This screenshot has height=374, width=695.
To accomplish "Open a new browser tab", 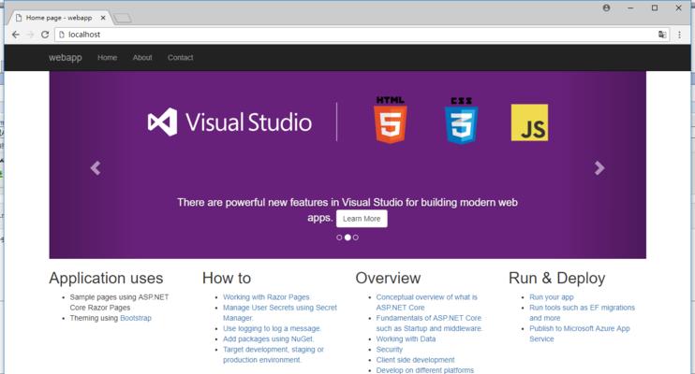I will click(x=122, y=18).
